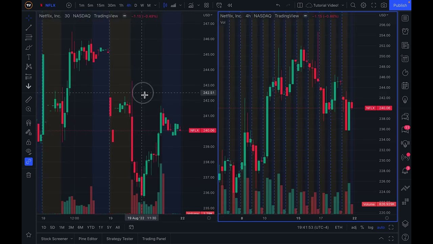The image size is (433, 244).
Task: Toggle percent scale mode
Action: pyautogui.click(x=362, y=227)
